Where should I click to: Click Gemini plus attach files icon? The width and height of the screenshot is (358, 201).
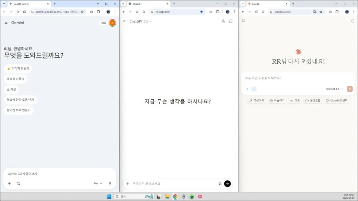[x=9, y=184]
